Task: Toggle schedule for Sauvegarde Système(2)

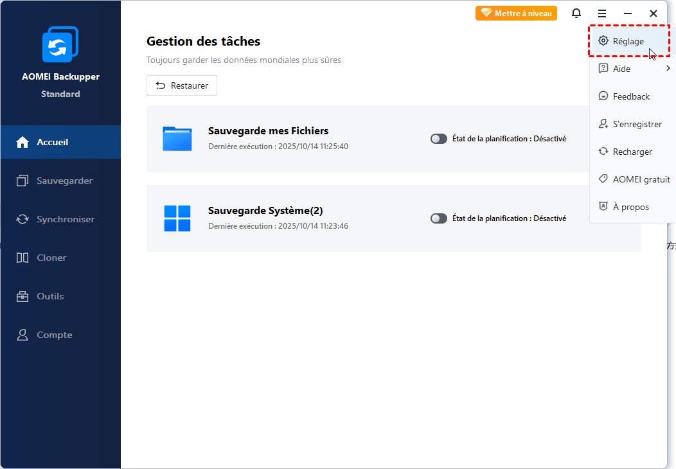Action: point(439,218)
